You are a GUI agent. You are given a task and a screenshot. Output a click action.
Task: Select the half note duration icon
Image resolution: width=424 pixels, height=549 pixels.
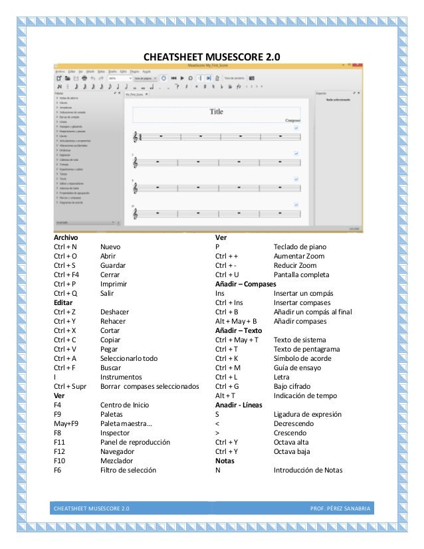(x=126, y=86)
